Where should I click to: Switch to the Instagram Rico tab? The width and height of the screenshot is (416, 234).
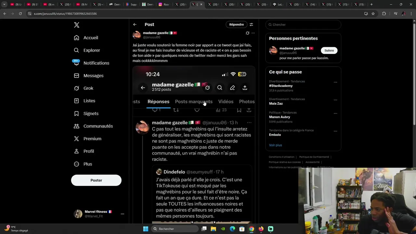165,5
